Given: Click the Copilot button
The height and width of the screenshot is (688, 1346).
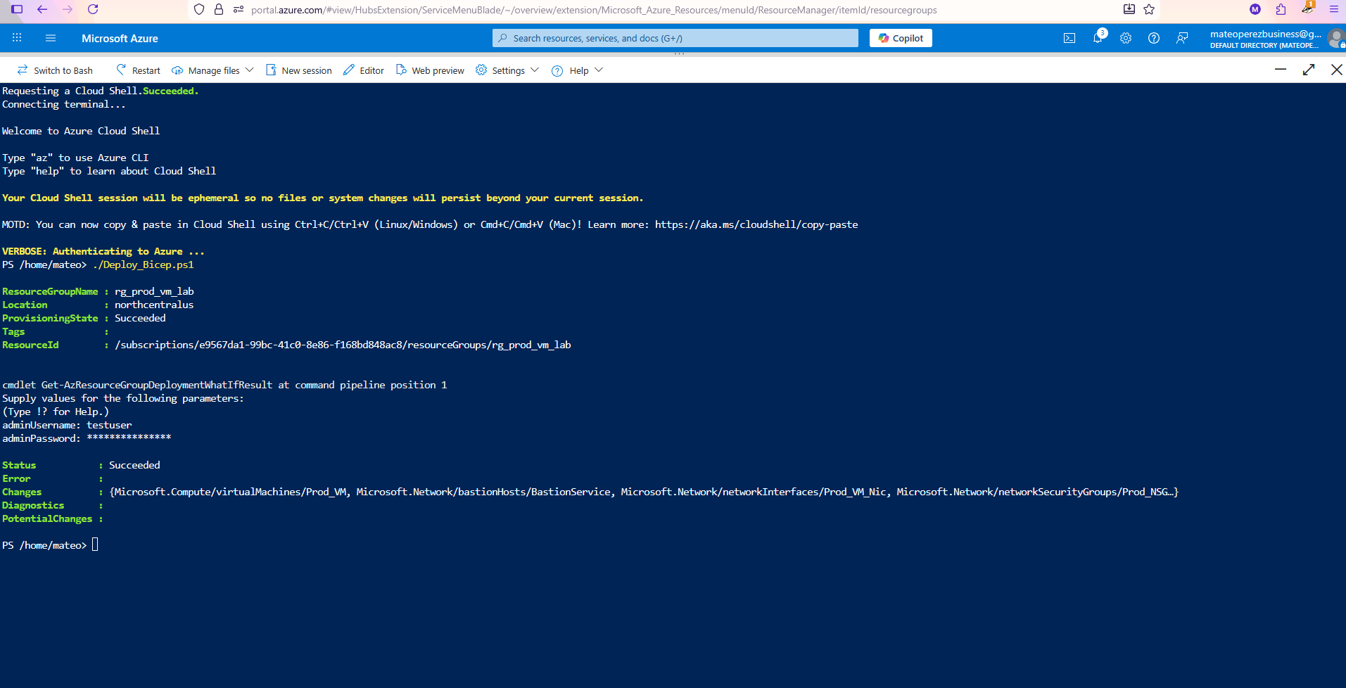Looking at the screenshot, I should click(901, 38).
